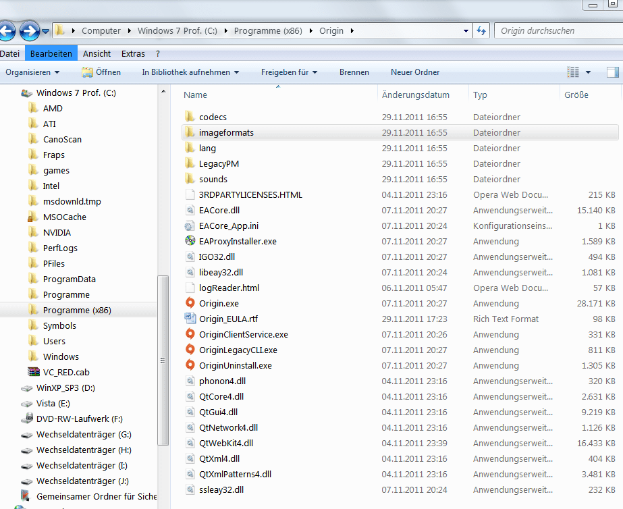Open the Organisieren dropdown menu
This screenshot has height=509, width=623.
pos(32,72)
